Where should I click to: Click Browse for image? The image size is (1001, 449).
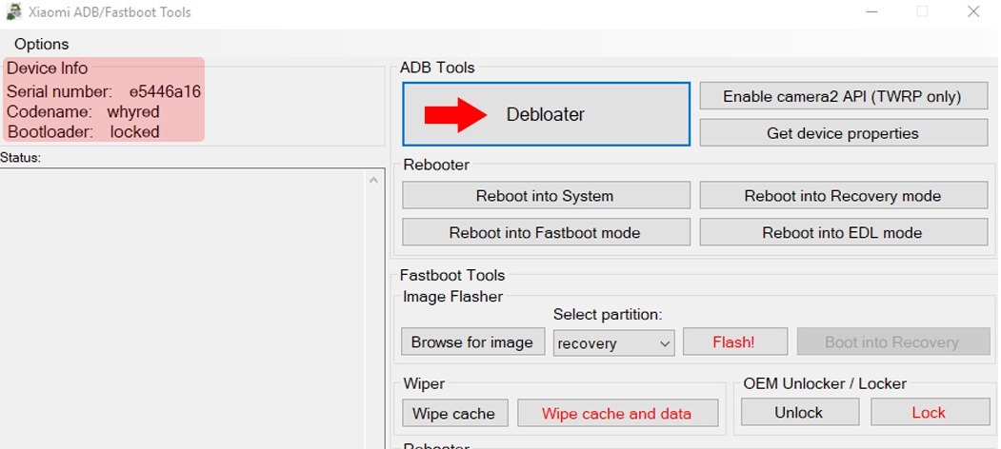(x=472, y=342)
